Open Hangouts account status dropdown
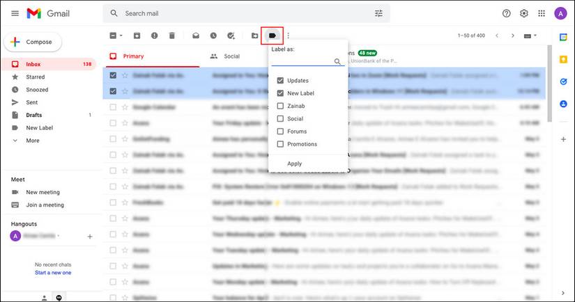The height and width of the screenshot is (302, 575). (x=59, y=236)
